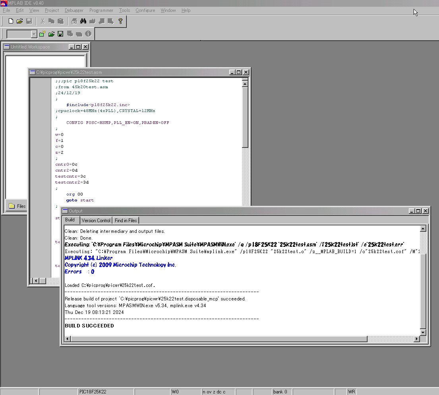Viewport: 439px width, 395px height.
Task: Switch to the Build tab in Output
Action: pyautogui.click(x=70, y=220)
